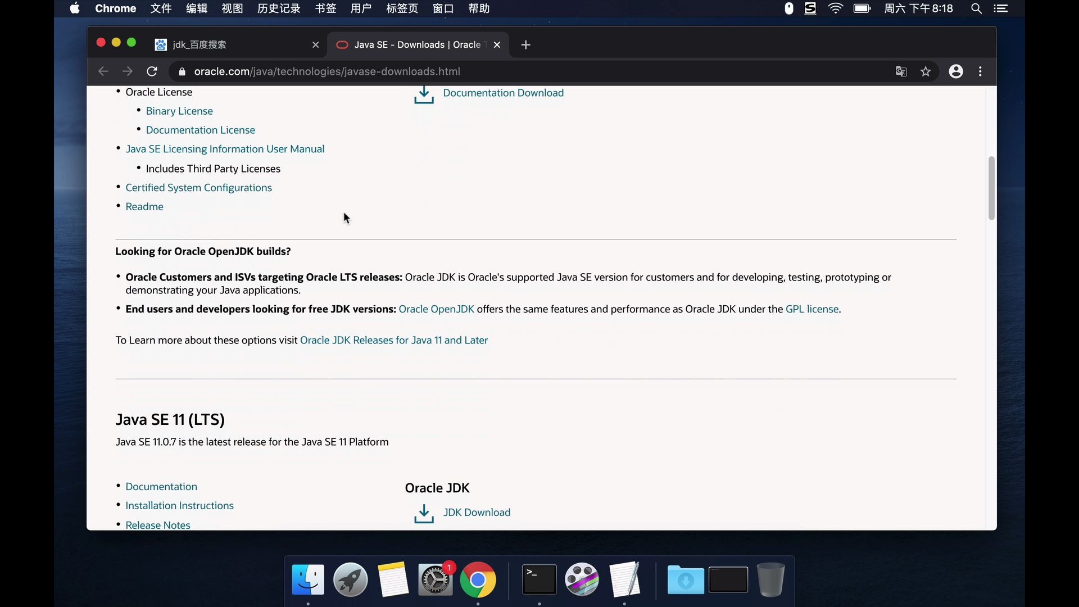Click the site lock icon in address bar
This screenshot has width=1079, height=607.
pos(182,71)
